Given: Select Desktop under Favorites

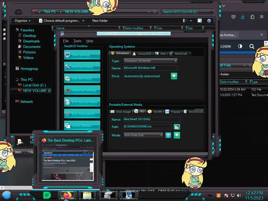Looking at the screenshot, I should point(27,36).
